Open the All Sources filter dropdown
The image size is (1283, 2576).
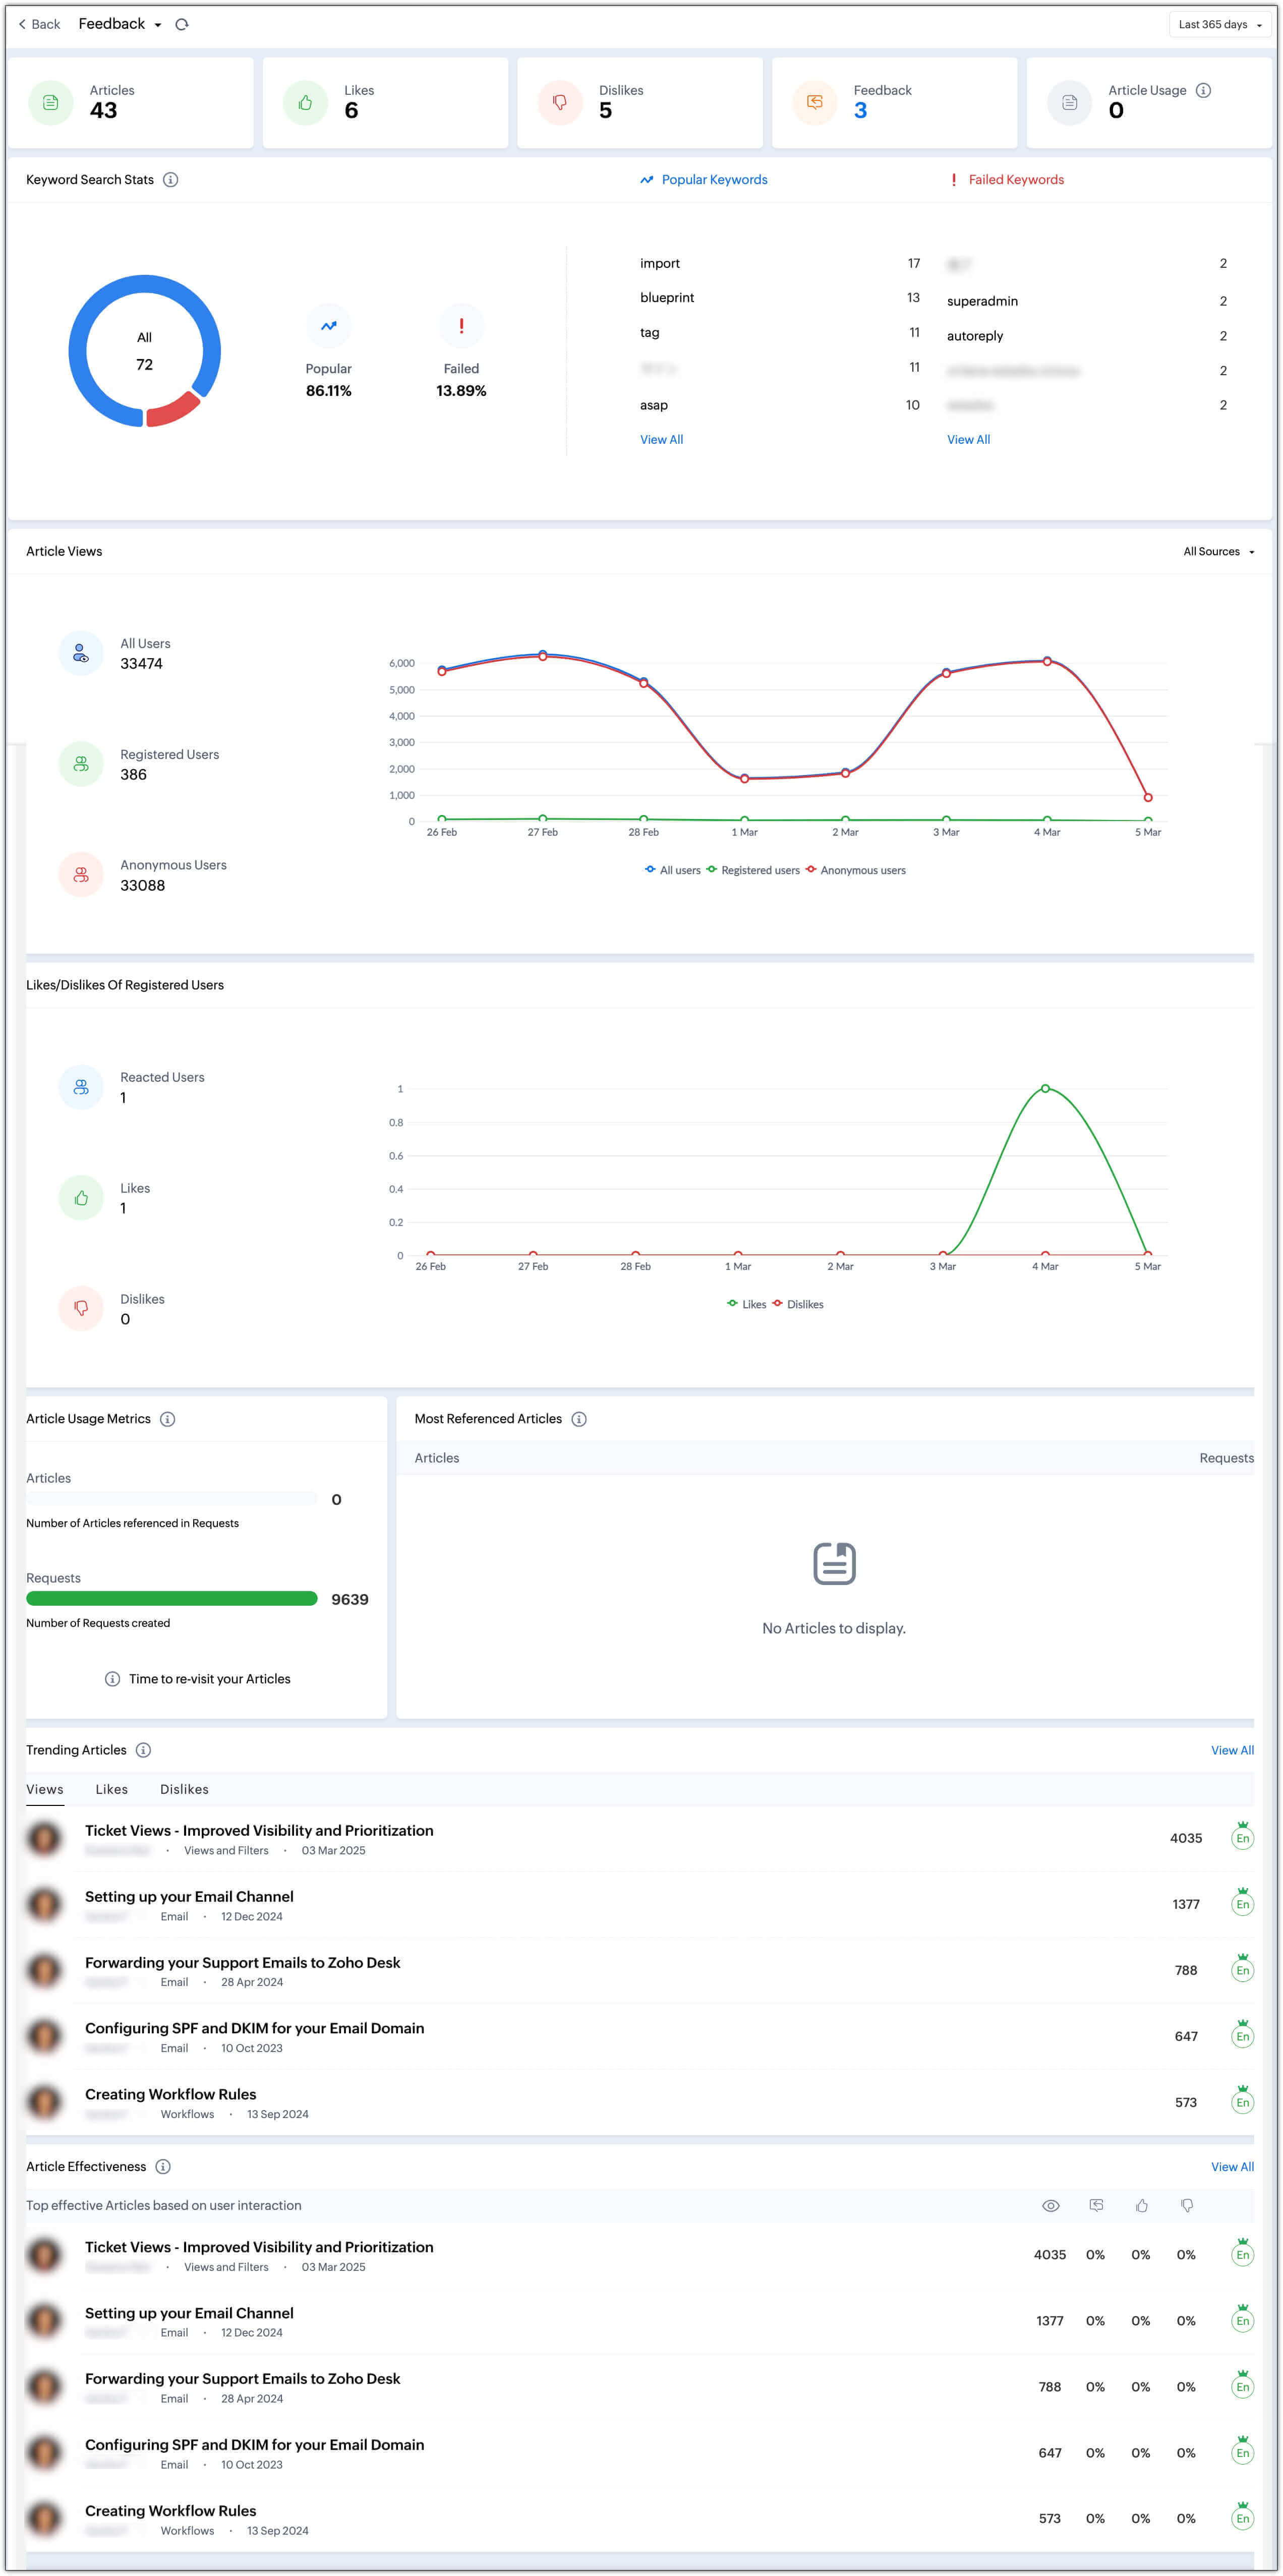[1218, 551]
